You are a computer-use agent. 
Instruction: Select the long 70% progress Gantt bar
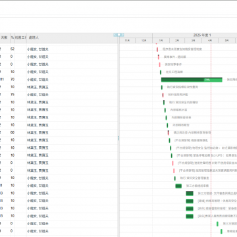coord(192,80)
